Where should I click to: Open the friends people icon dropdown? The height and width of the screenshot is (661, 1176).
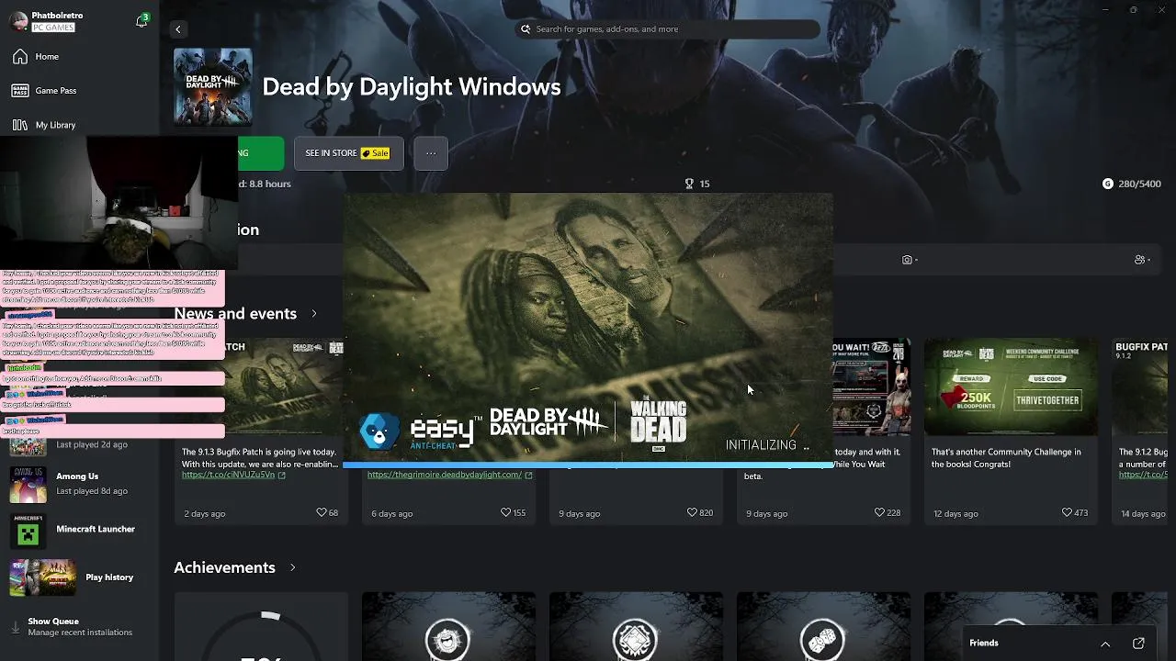pos(1143,260)
